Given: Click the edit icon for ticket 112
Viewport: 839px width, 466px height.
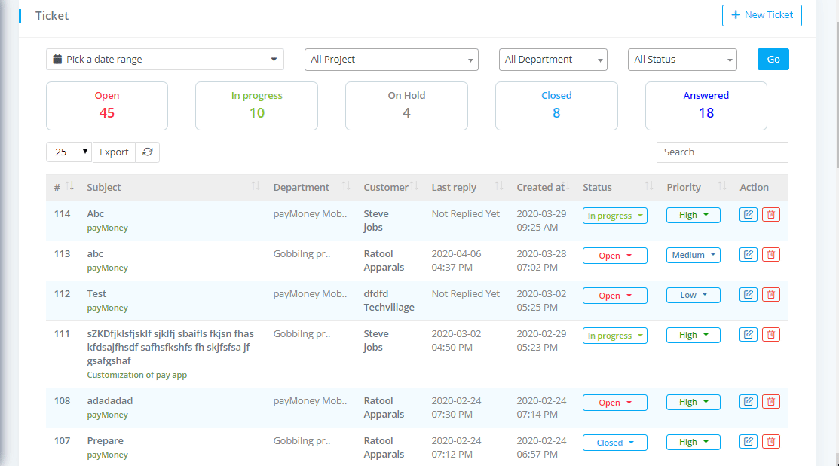Looking at the screenshot, I should point(748,295).
